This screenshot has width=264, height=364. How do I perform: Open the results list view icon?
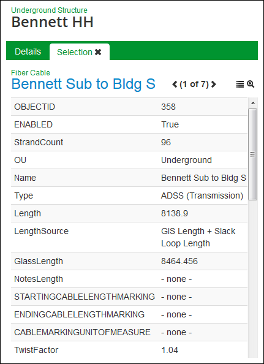pyautogui.click(x=240, y=84)
